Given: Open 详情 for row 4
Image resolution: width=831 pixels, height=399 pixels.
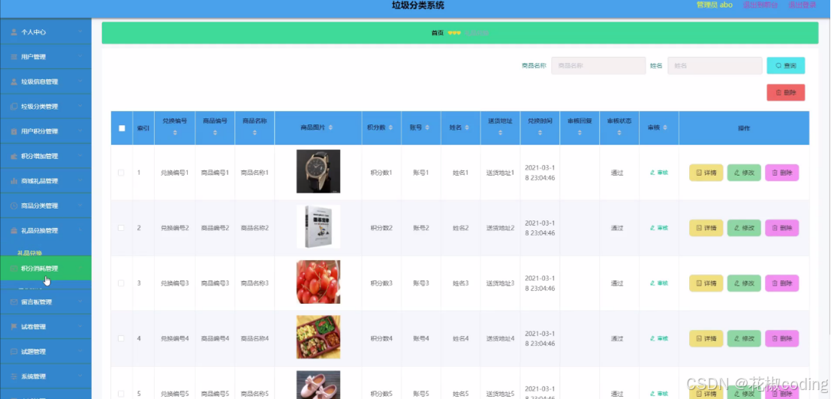Looking at the screenshot, I should click(706, 339).
